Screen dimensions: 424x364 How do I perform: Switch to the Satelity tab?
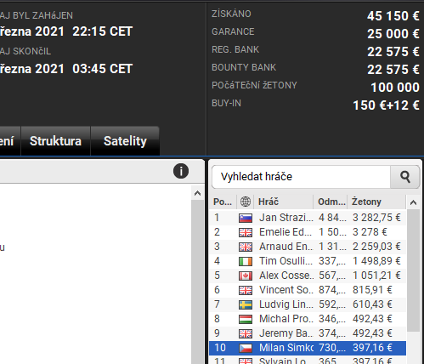pos(125,141)
